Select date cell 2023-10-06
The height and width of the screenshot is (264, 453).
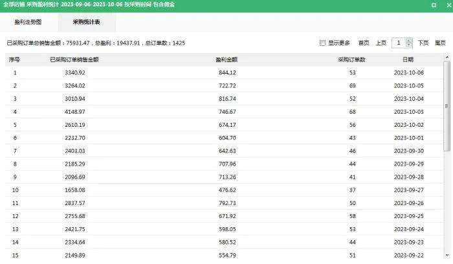(409, 72)
